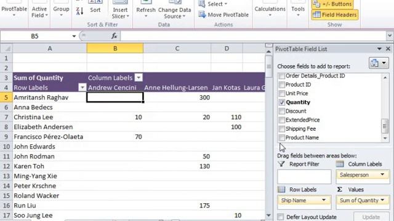Image resolution: width=394 pixels, height=221 pixels.
Task: Open the Calculations menu
Action: click(270, 10)
